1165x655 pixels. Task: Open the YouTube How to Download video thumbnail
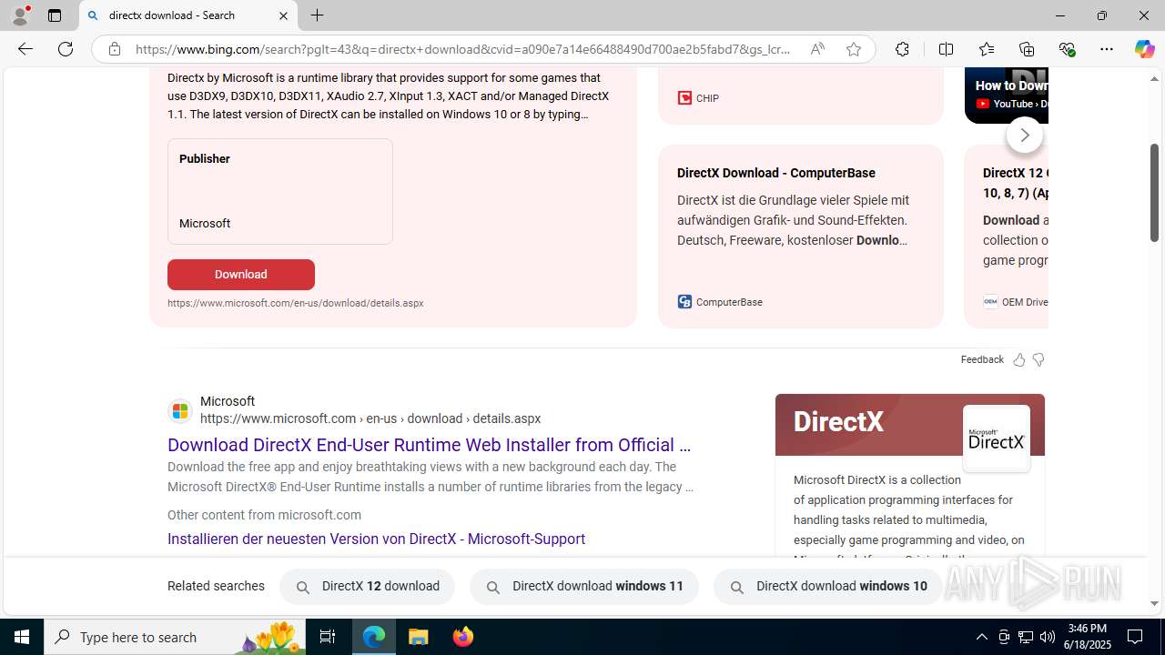(1007, 95)
